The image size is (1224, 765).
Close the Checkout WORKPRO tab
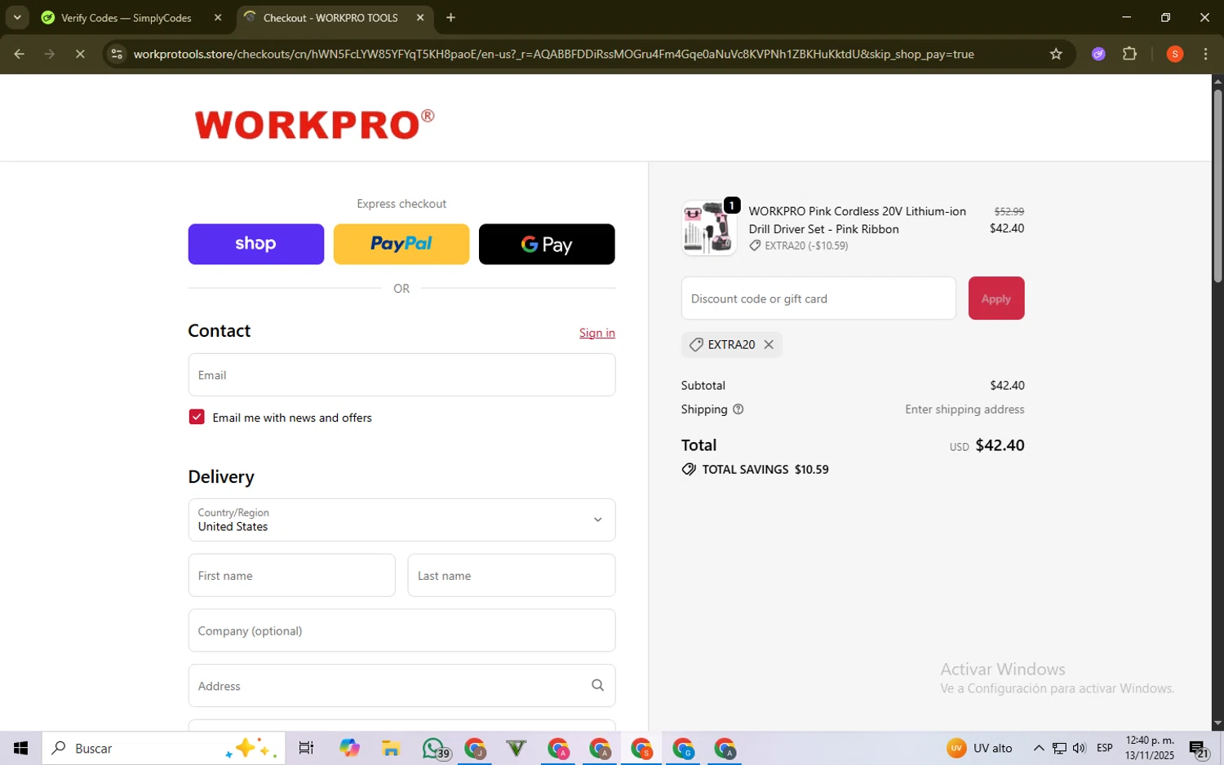coord(420,18)
